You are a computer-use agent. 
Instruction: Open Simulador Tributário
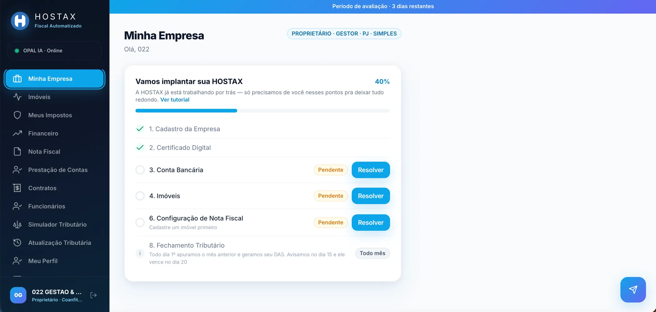pyautogui.click(x=54, y=225)
